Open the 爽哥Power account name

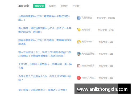(x=87, y=42)
